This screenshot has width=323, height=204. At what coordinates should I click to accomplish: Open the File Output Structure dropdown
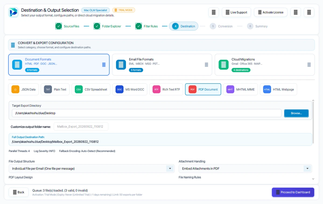[92, 169]
